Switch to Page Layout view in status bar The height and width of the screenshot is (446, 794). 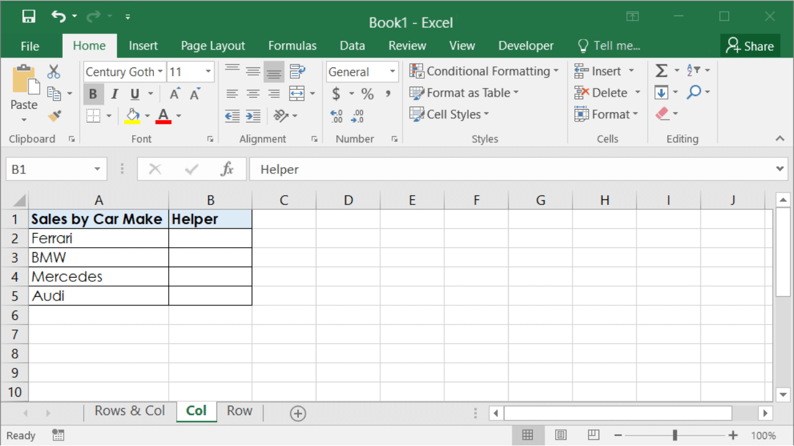pyautogui.click(x=561, y=435)
